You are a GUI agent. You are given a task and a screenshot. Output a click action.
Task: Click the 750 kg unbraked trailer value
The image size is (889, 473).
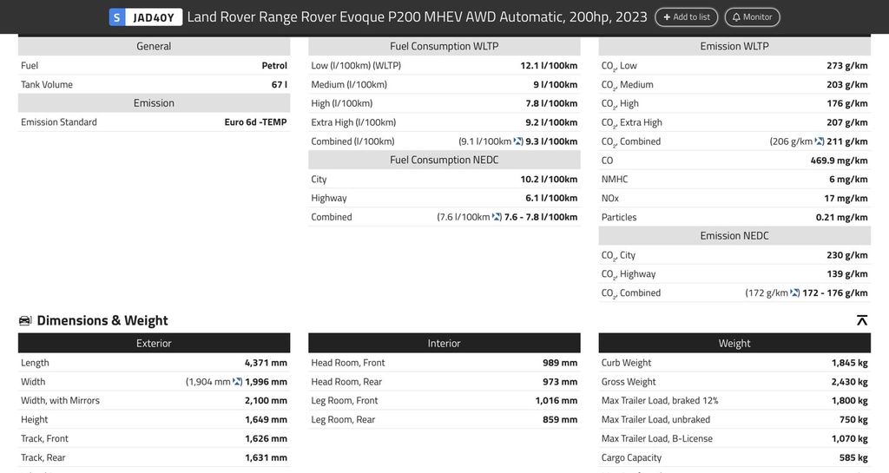853,420
